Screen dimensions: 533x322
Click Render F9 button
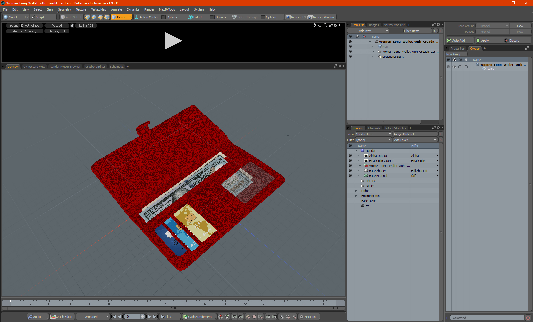click(296, 17)
